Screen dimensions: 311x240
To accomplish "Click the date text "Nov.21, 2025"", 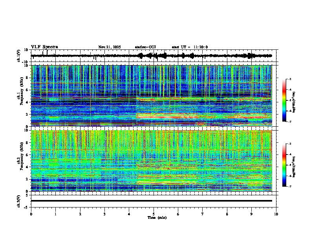I will (110, 47).
